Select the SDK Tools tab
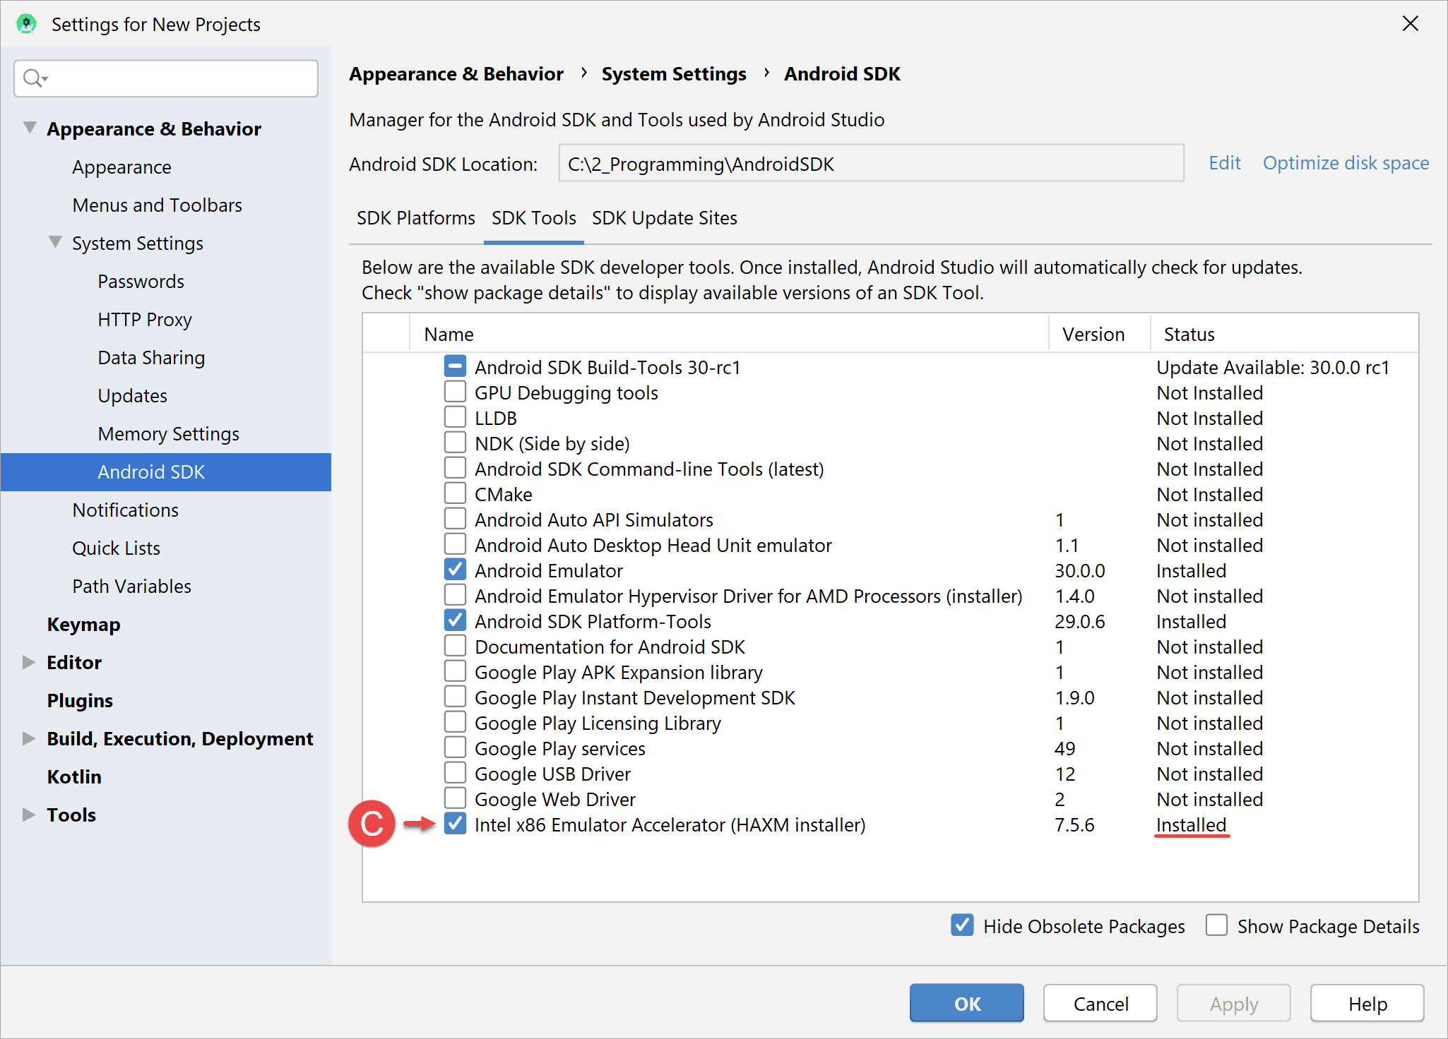This screenshot has width=1448, height=1039. tap(534, 218)
